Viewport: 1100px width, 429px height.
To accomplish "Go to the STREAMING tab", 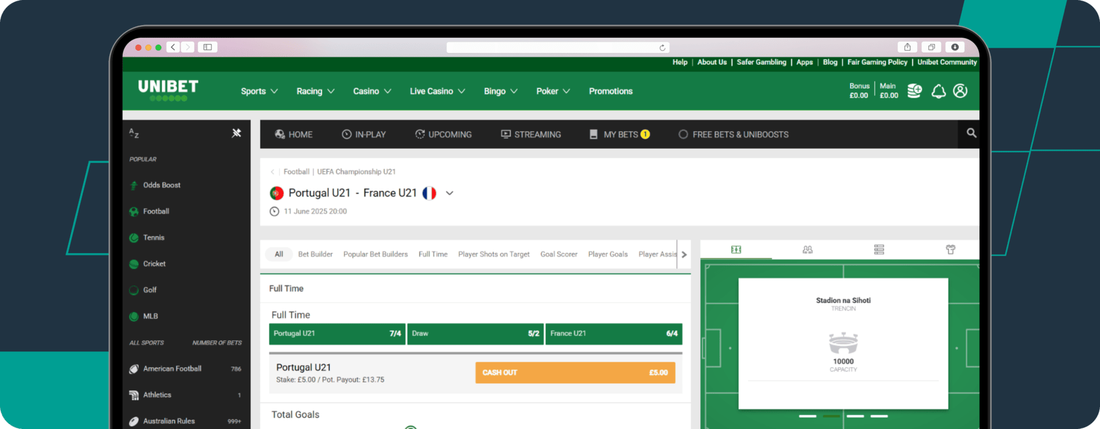I will tap(530, 134).
